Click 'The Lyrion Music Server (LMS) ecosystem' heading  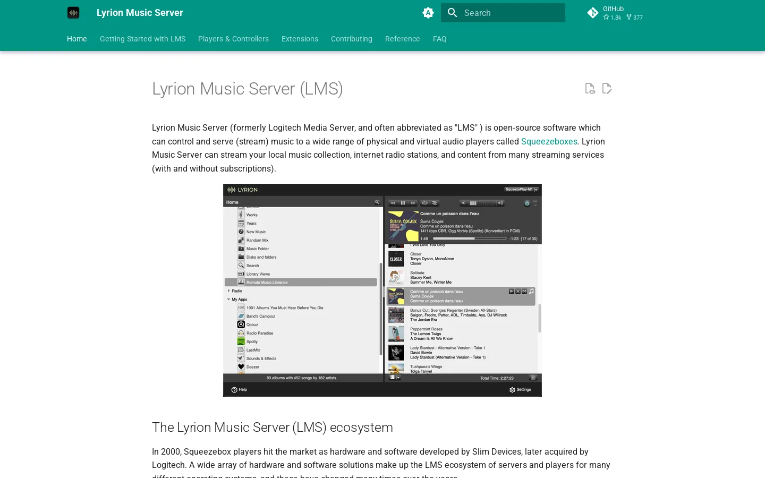(273, 427)
